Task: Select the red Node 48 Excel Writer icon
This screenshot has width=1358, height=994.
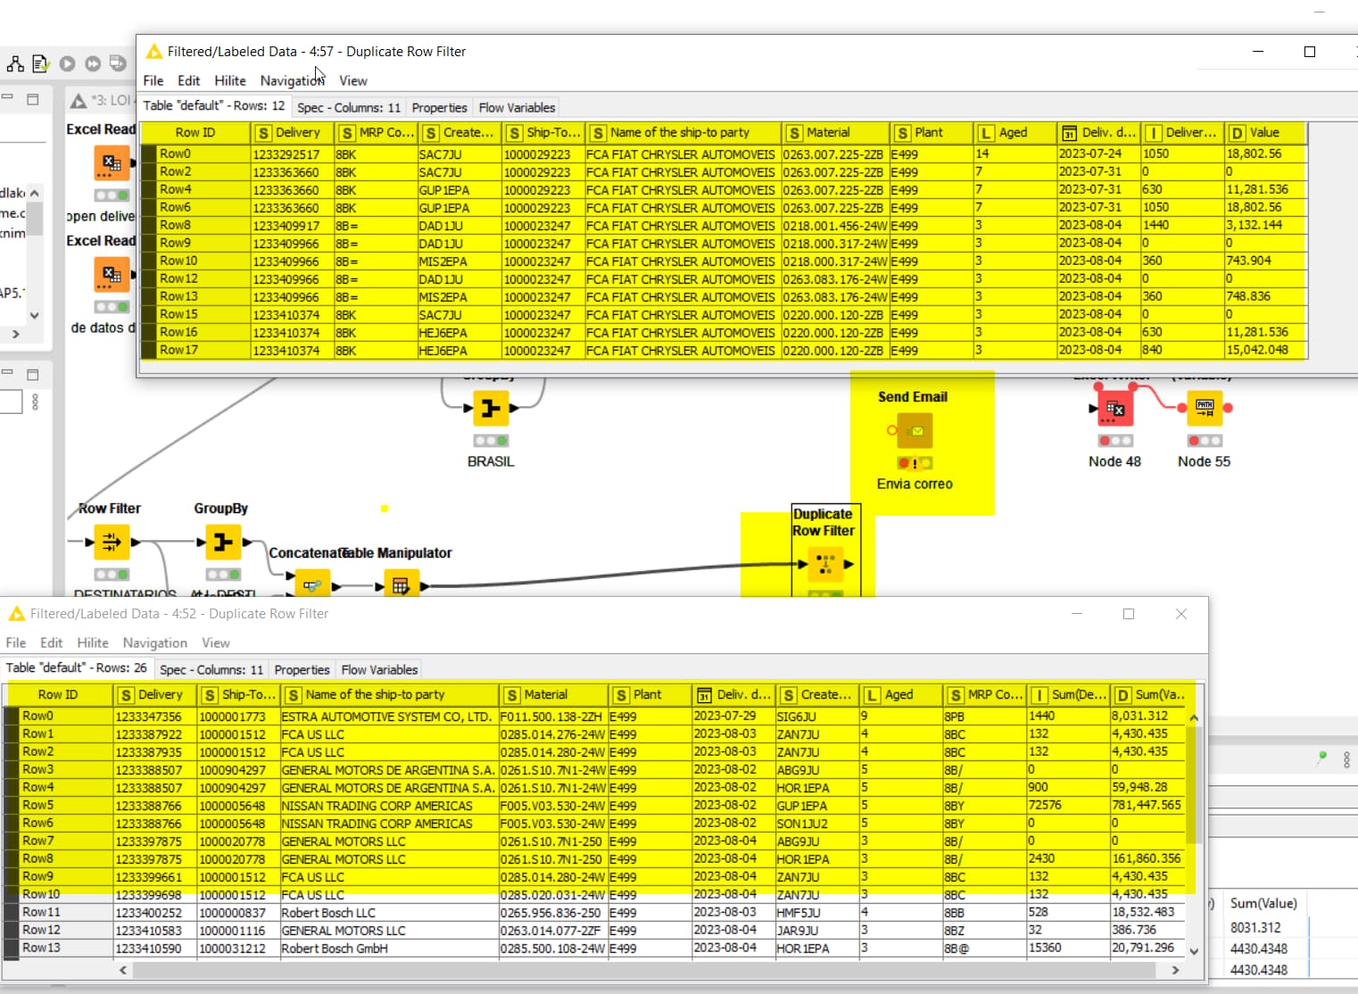Action: click(x=1114, y=408)
